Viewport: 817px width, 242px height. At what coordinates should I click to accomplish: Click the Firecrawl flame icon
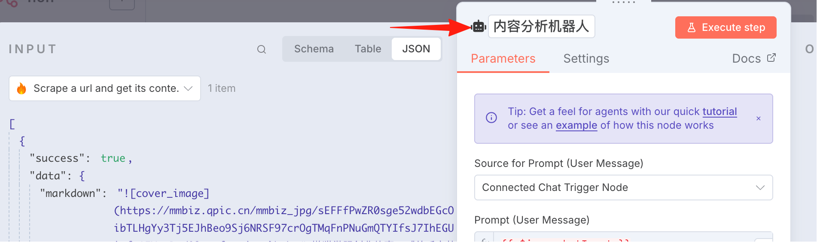(x=21, y=88)
